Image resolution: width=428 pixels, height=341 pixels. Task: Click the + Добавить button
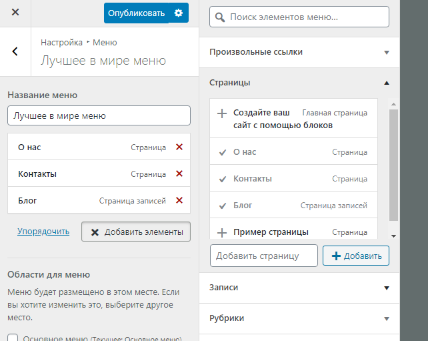[356, 256]
